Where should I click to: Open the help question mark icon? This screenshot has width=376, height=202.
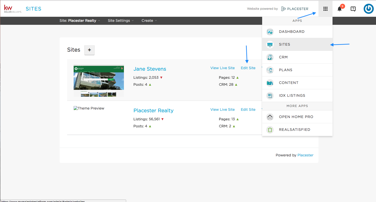pyautogui.click(x=353, y=9)
